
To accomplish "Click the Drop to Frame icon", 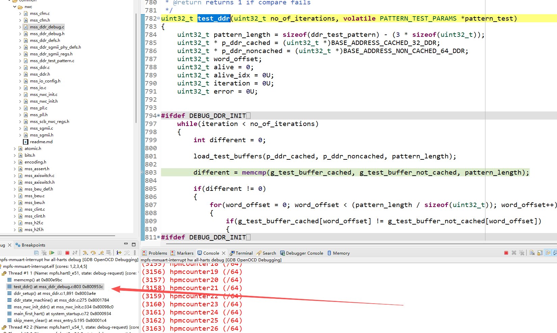I will [109, 253].
